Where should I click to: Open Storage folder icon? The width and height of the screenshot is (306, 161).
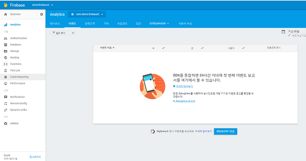tap(6, 51)
